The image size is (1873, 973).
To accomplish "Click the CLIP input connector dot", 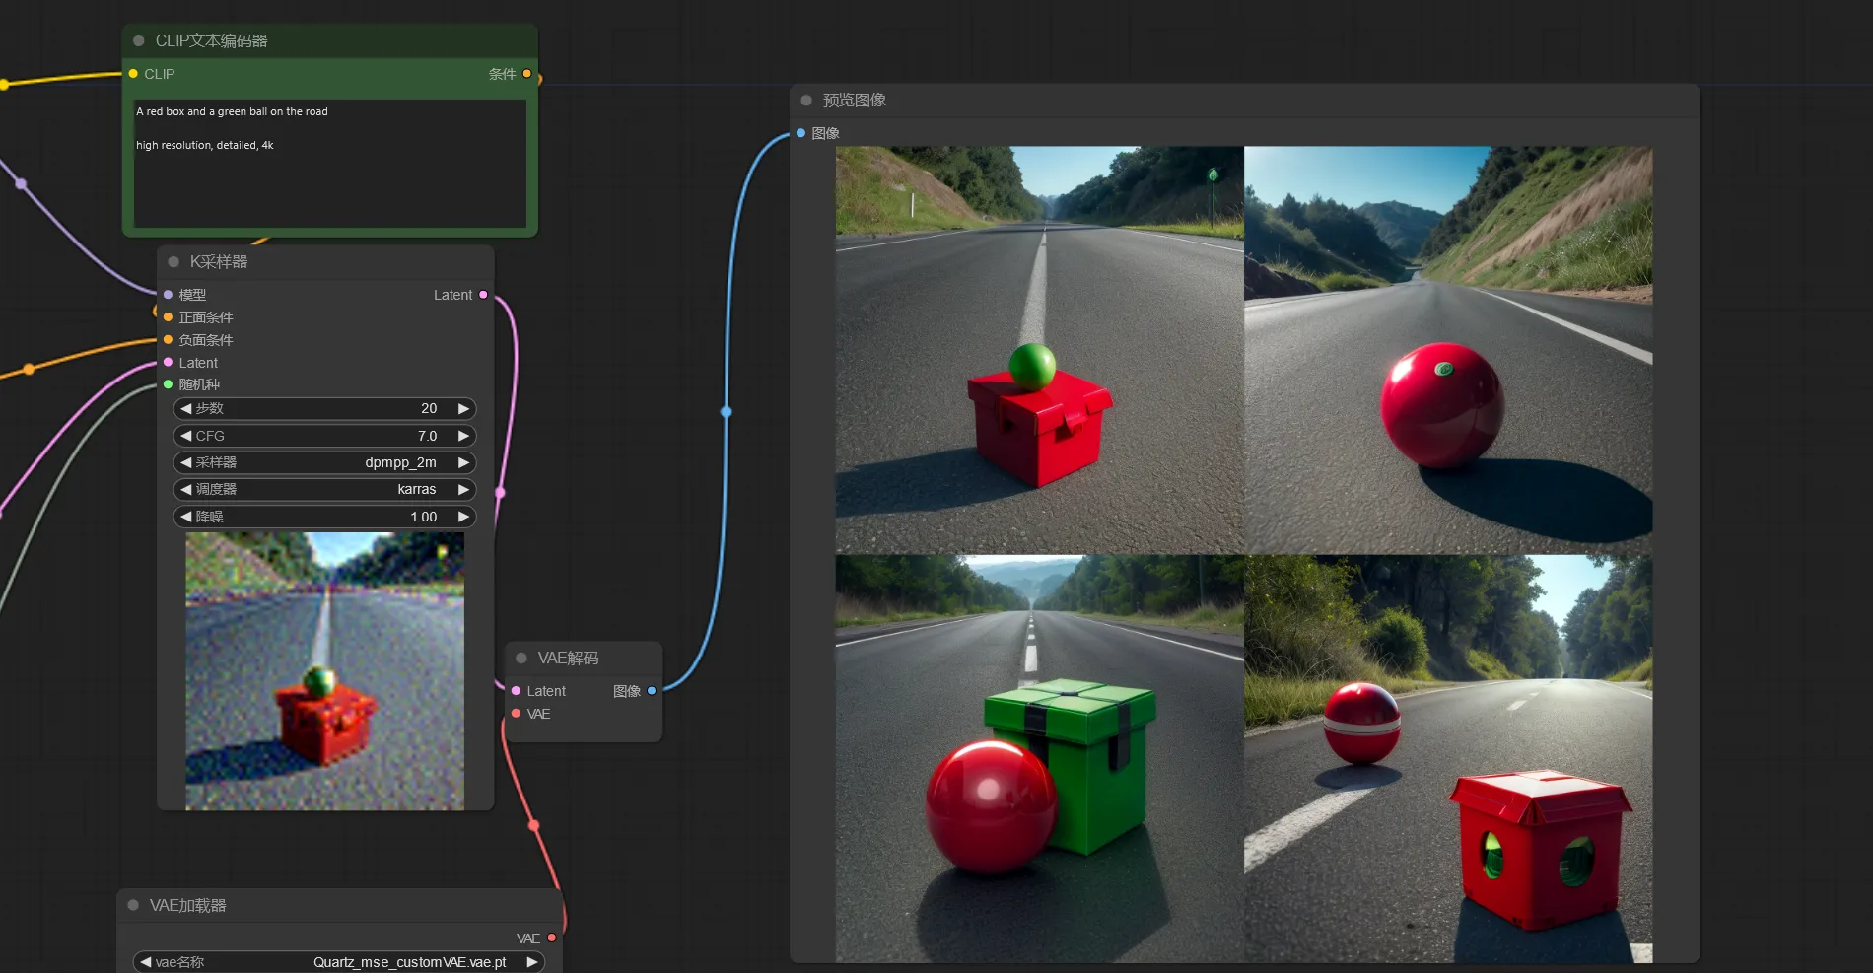I will pyautogui.click(x=133, y=74).
